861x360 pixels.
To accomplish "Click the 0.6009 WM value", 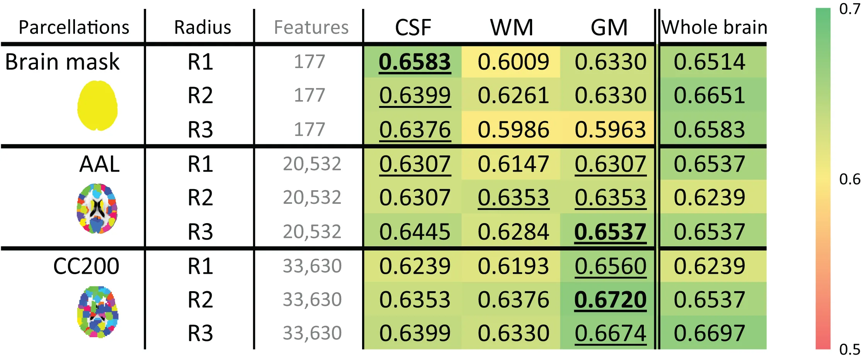I will [x=513, y=62].
